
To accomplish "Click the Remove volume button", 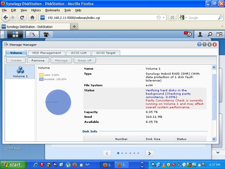I will point(38,60).
